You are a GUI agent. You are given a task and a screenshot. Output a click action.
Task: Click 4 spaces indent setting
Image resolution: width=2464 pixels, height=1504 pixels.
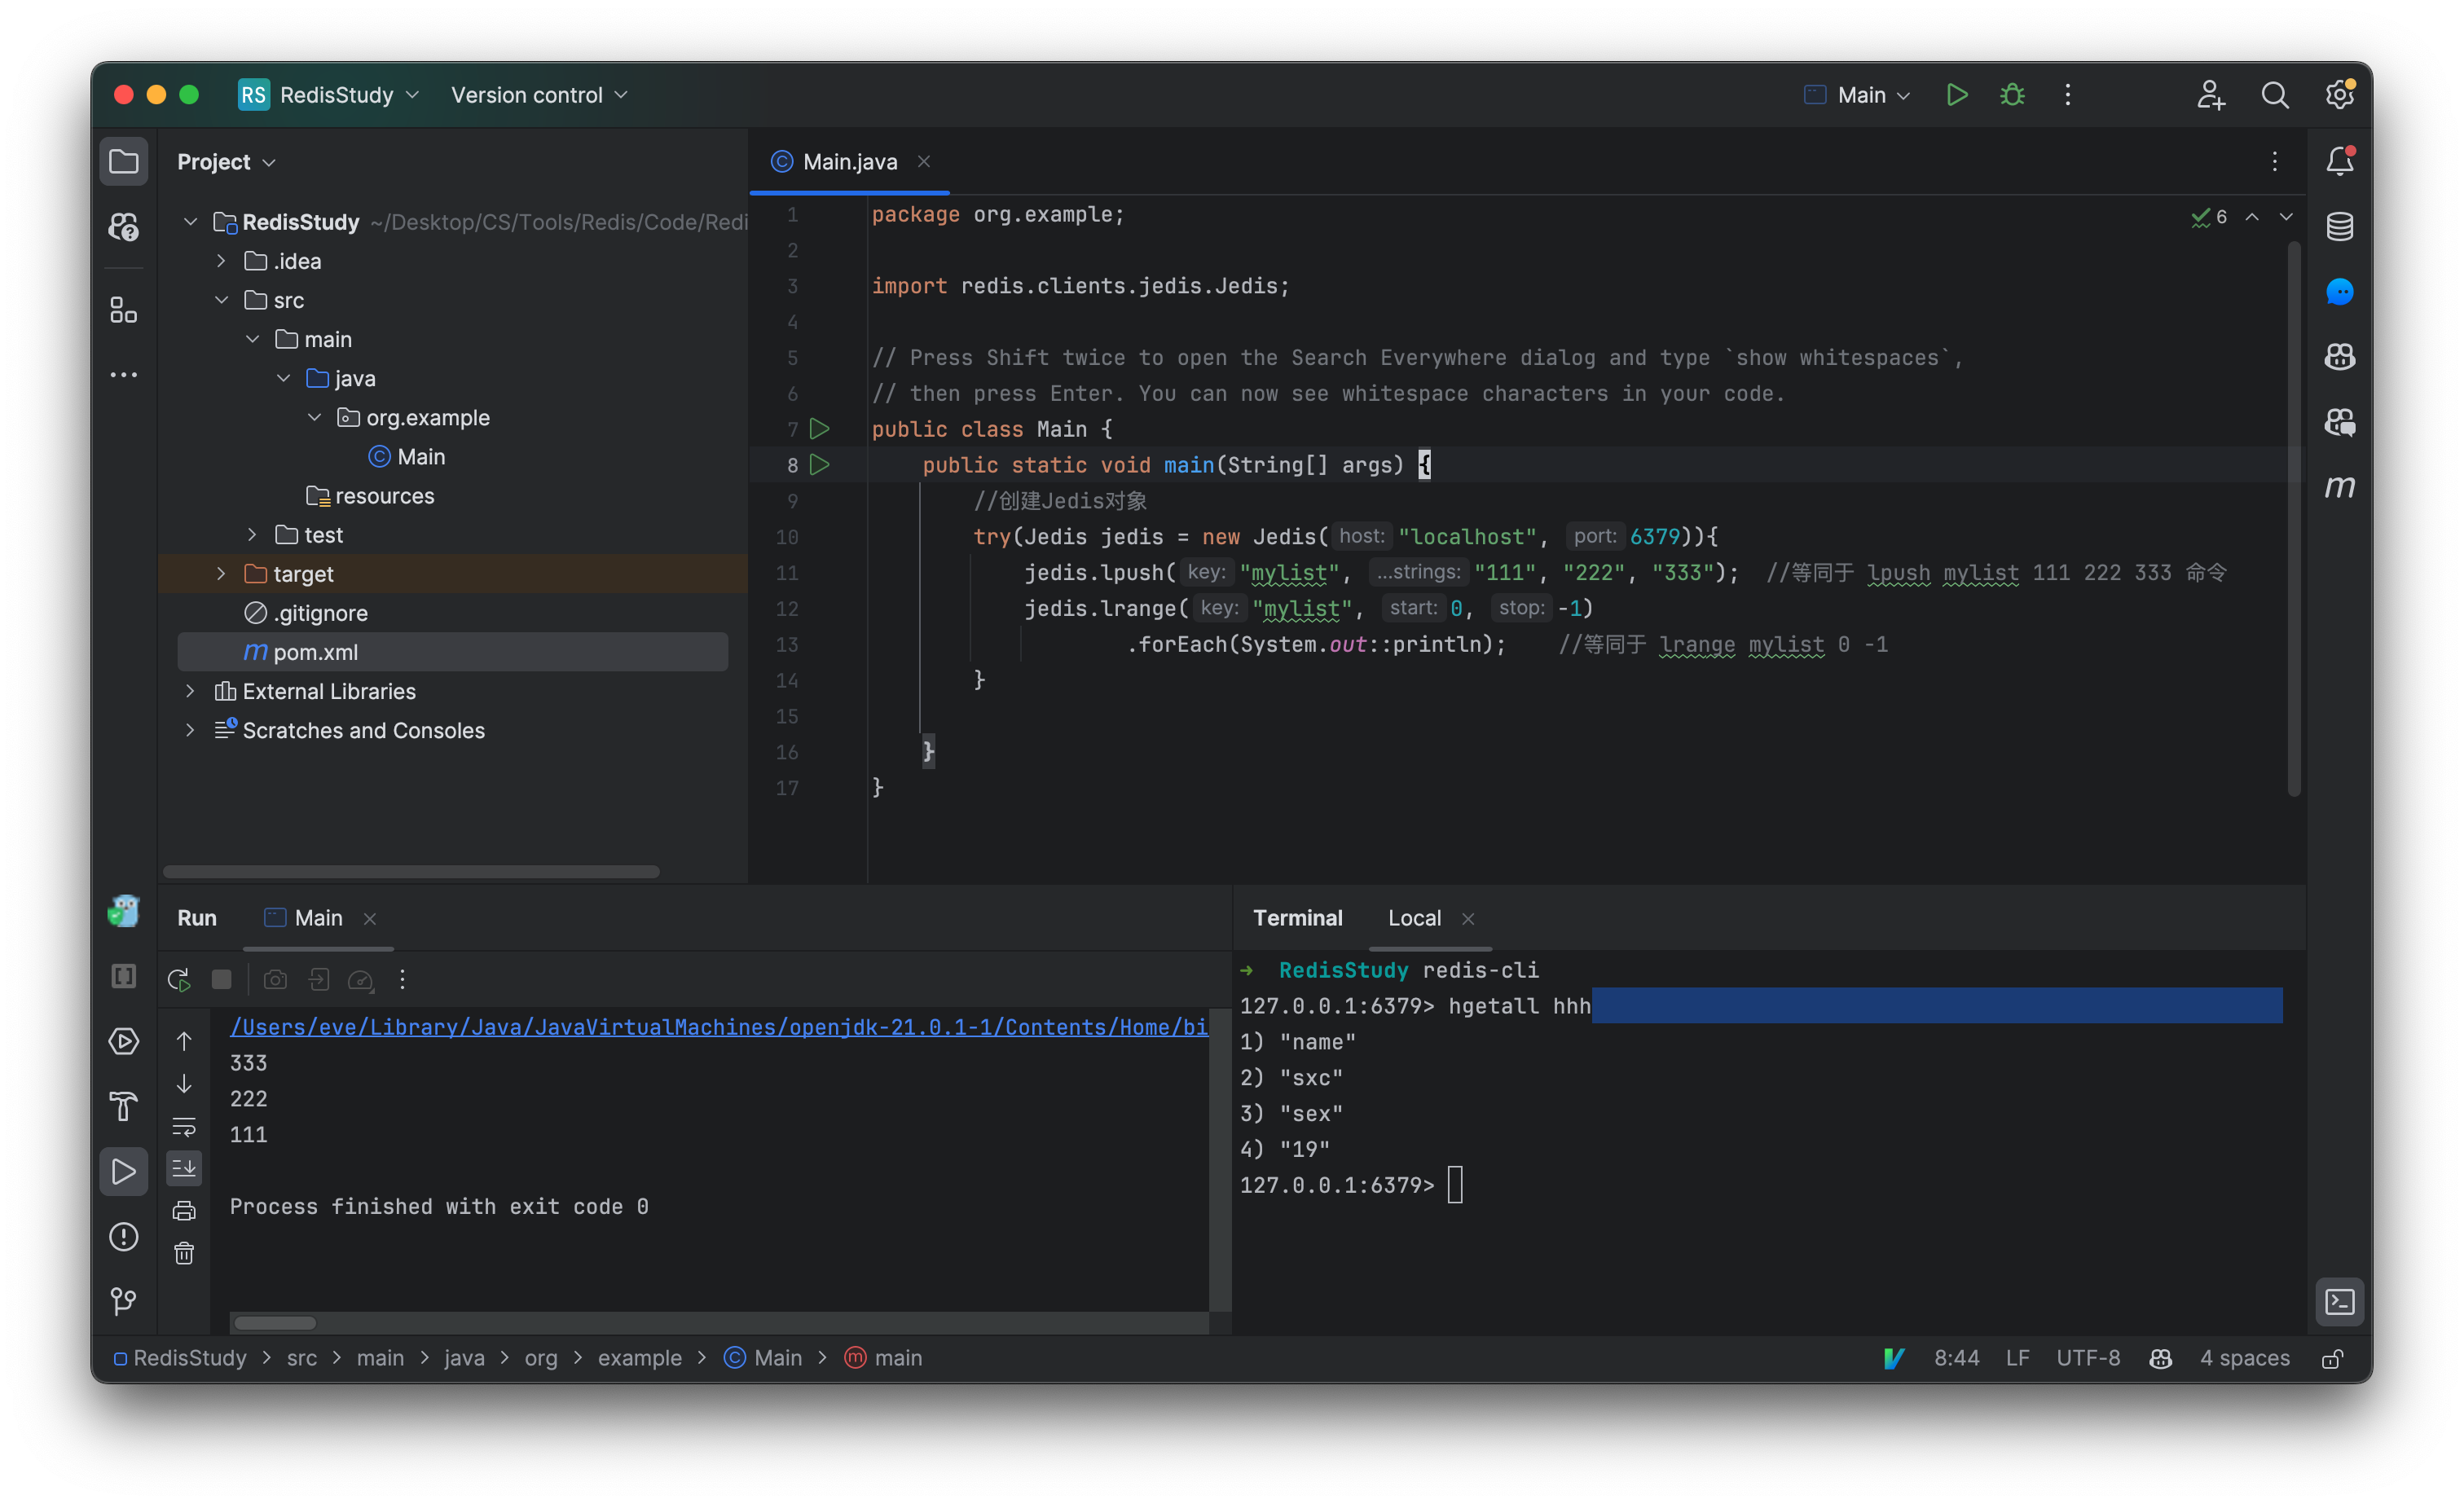[x=2245, y=1358]
